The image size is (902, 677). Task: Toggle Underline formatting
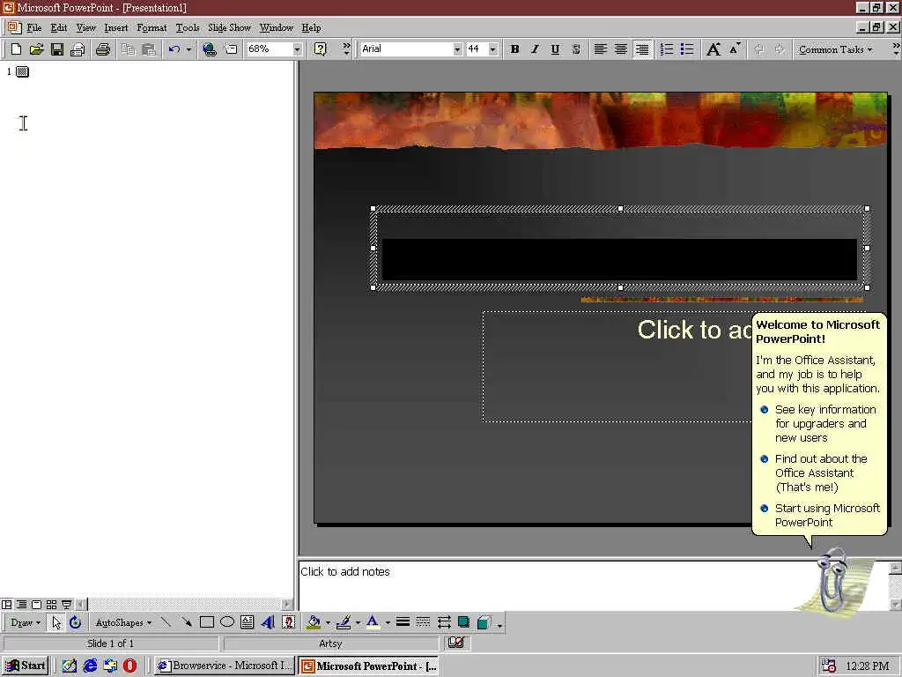555,49
